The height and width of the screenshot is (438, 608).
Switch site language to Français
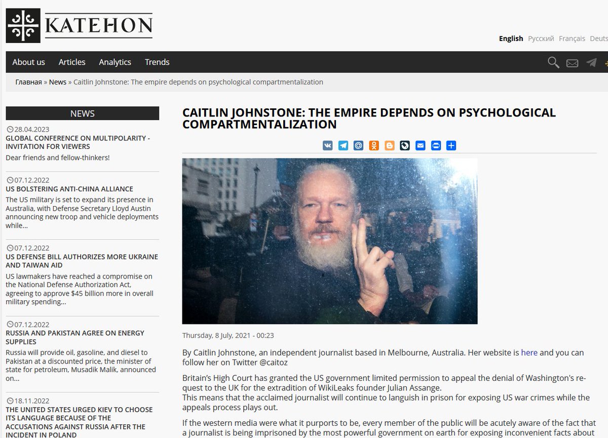(x=572, y=38)
